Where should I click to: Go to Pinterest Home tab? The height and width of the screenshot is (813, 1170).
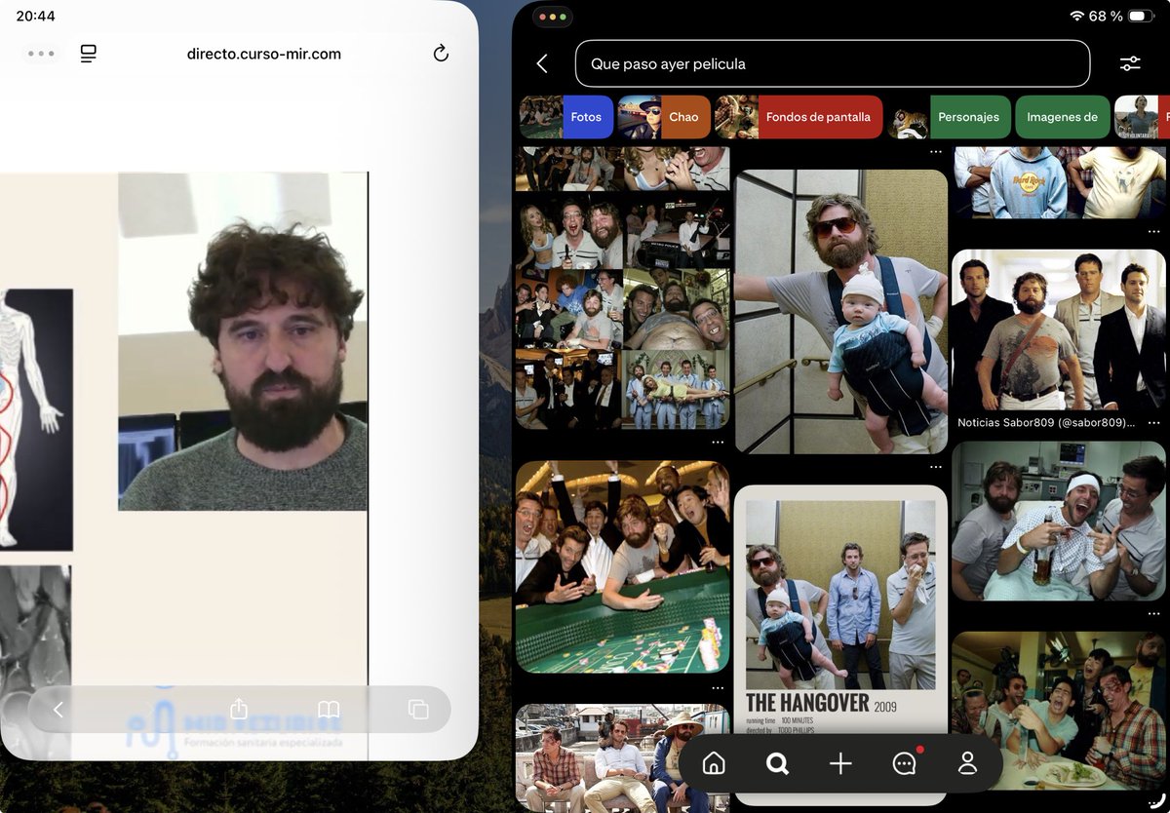(x=714, y=763)
